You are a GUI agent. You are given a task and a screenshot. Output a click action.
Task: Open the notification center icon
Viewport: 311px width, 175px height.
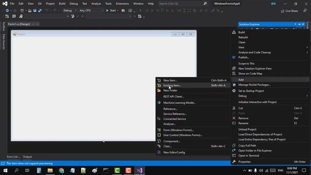click(304, 171)
